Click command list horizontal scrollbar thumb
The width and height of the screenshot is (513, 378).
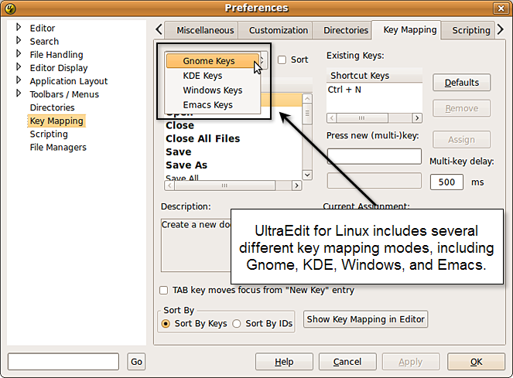pos(224,186)
